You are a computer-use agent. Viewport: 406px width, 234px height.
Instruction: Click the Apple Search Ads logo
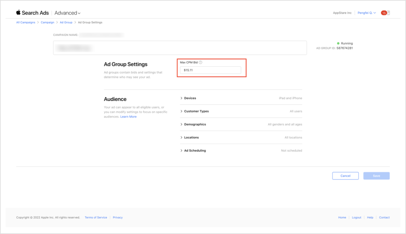(32, 13)
